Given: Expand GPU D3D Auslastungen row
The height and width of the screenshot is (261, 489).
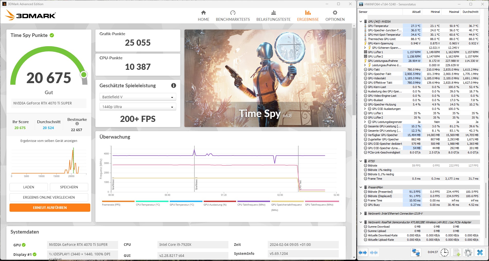Looking at the screenshot, I should tap(365, 109).
